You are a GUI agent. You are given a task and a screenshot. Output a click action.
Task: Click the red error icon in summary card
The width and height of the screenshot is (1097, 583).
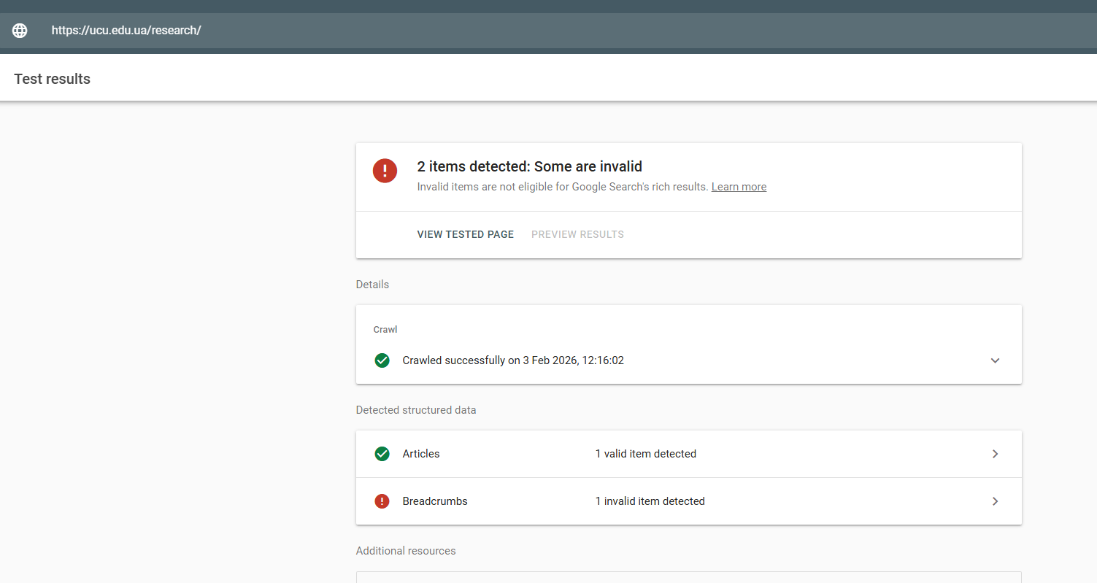point(385,171)
